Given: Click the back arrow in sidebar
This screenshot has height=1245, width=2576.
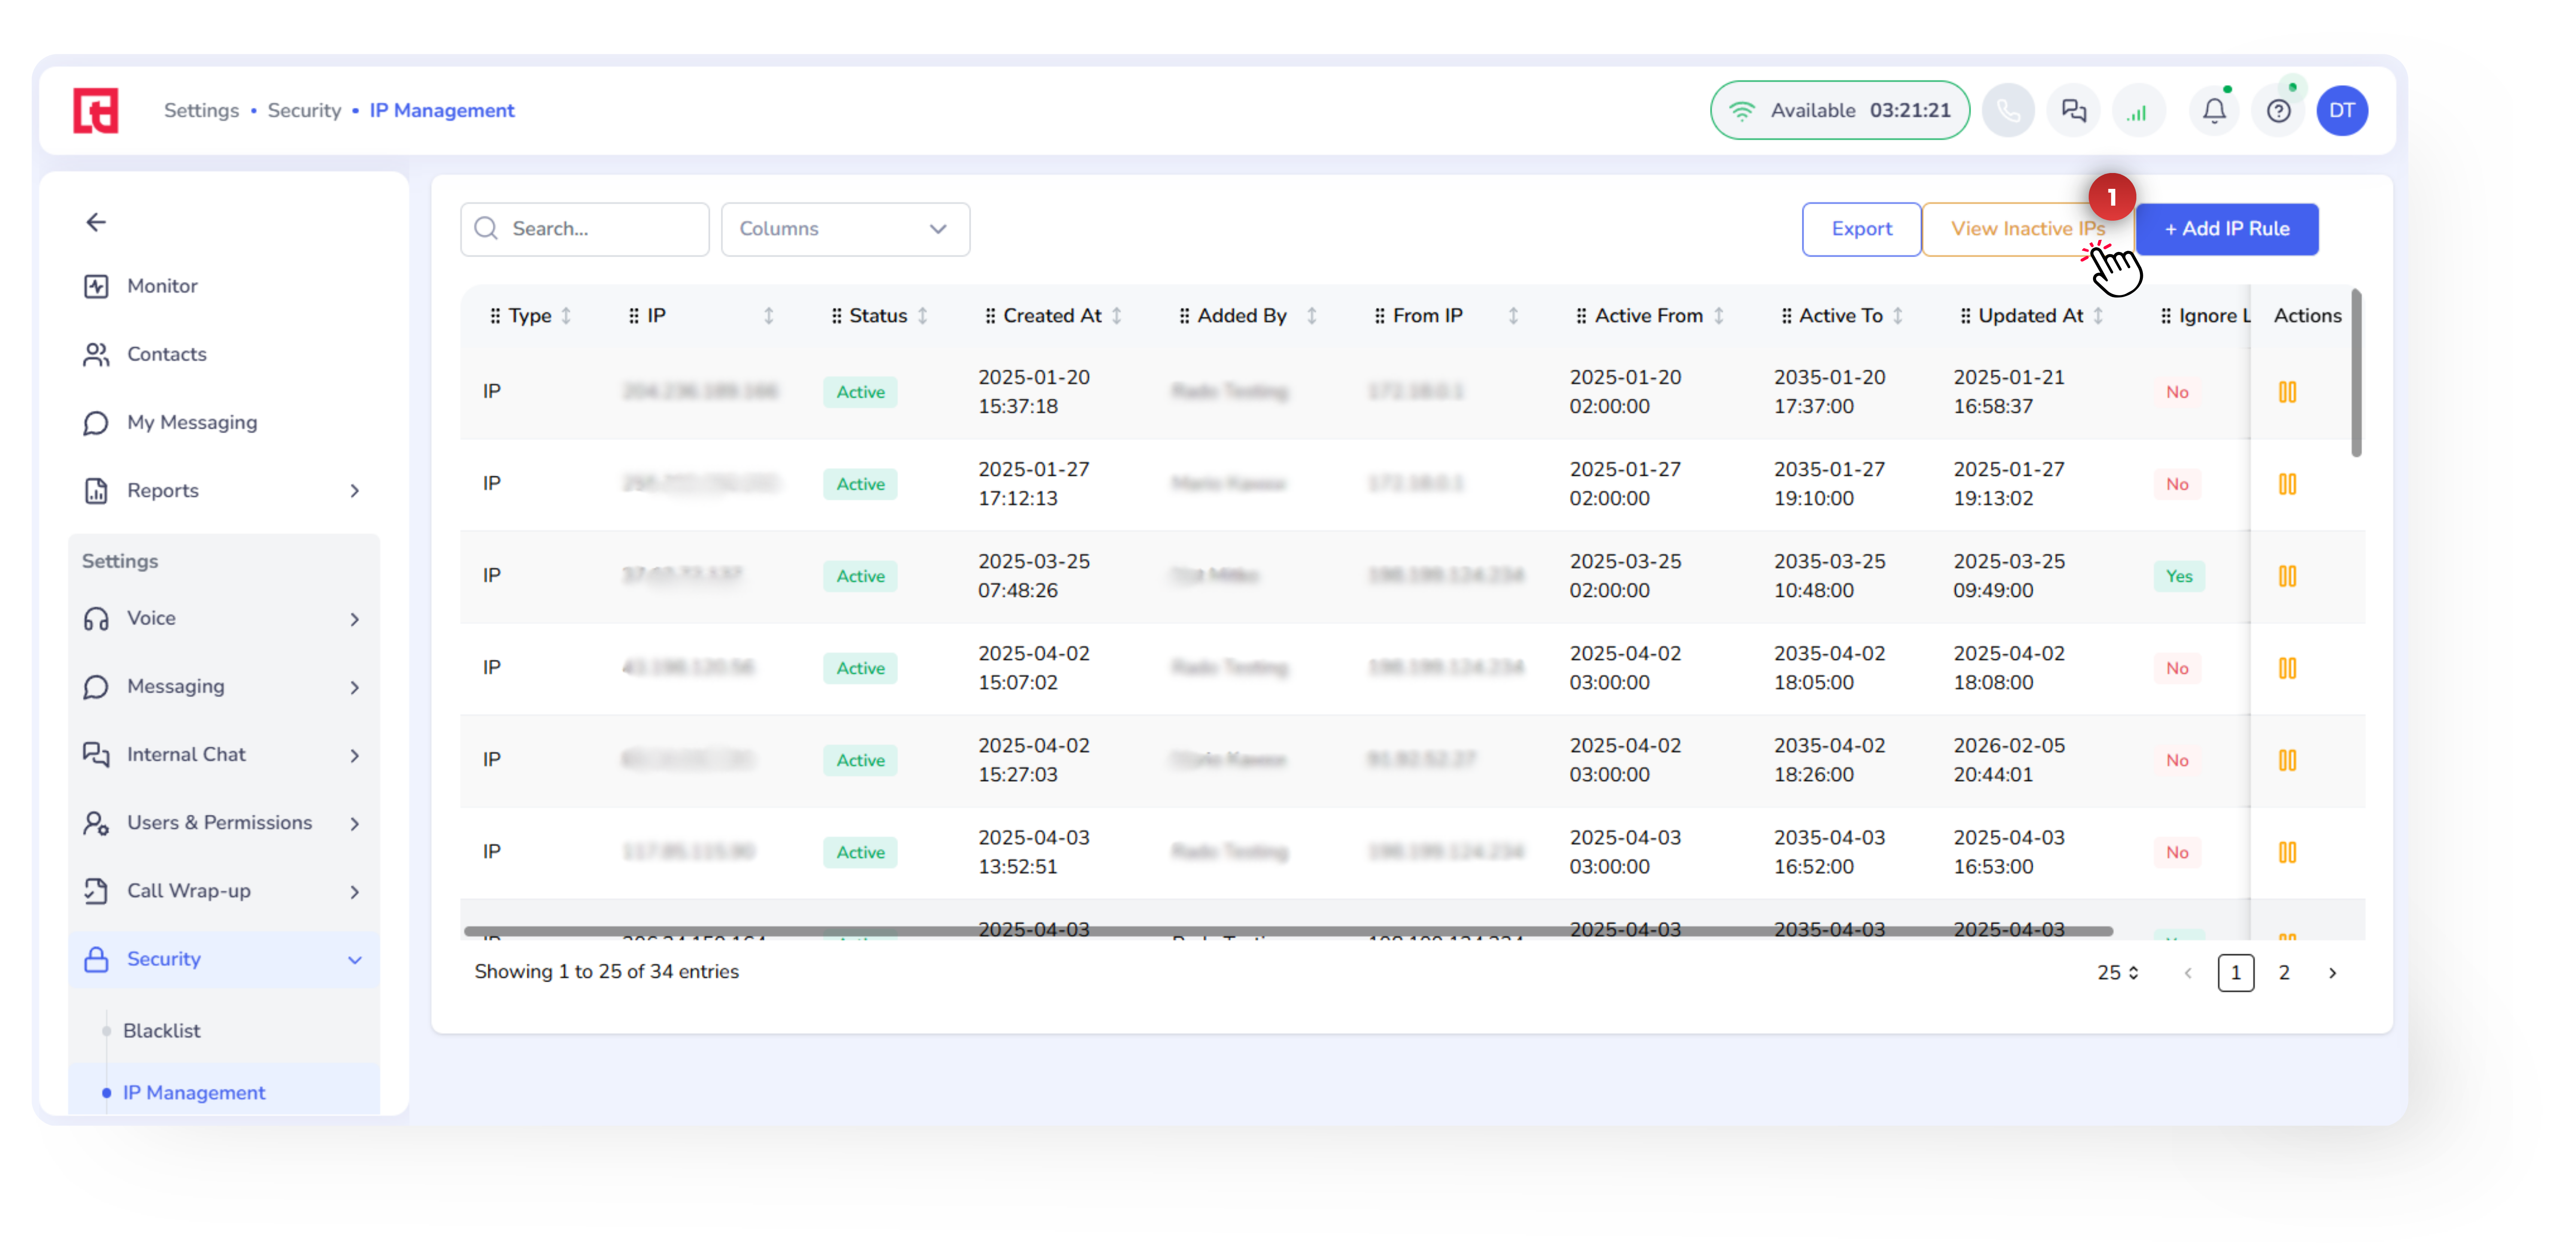Looking at the screenshot, I should [x=96, y=222].
